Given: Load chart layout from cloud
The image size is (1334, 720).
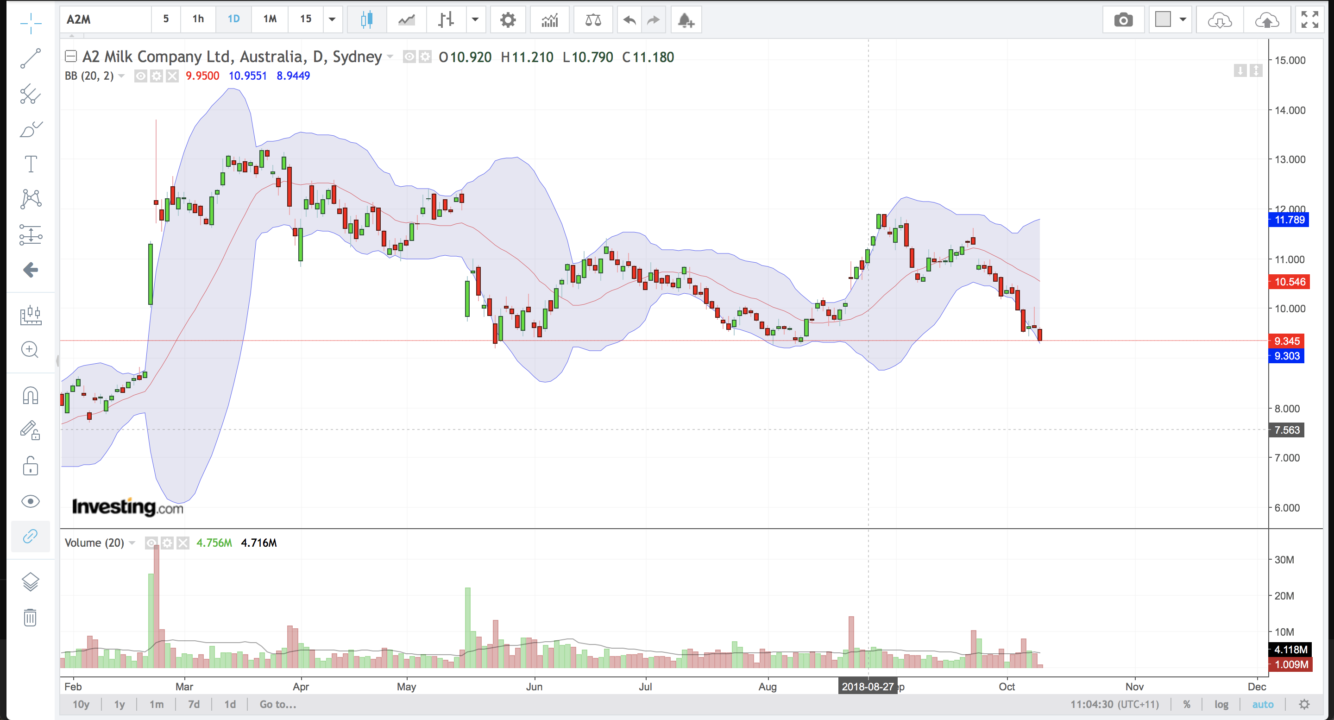Looking at the screenshot, I should (1220, 19).
